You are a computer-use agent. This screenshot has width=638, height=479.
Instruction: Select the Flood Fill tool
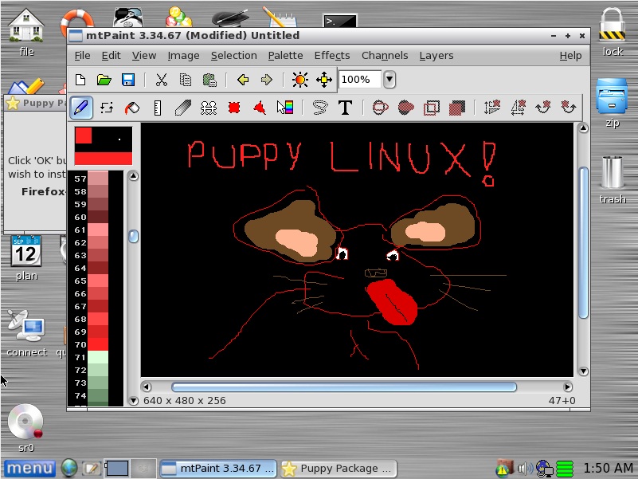tap(132, 108)
